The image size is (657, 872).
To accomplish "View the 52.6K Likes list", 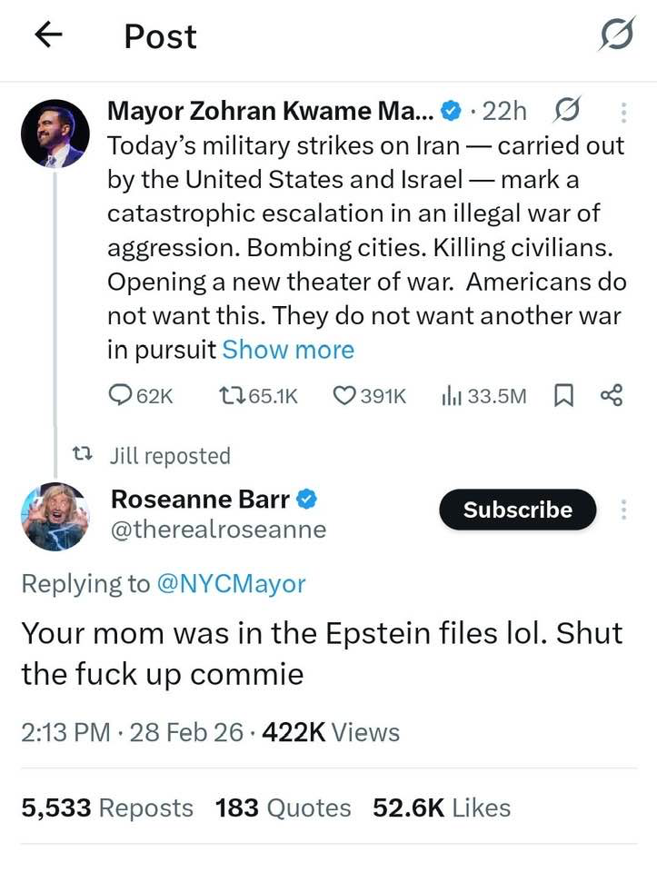I will pos(442,808).
